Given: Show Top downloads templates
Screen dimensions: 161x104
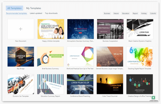Looking at the screenshot, I should (51, 13).
